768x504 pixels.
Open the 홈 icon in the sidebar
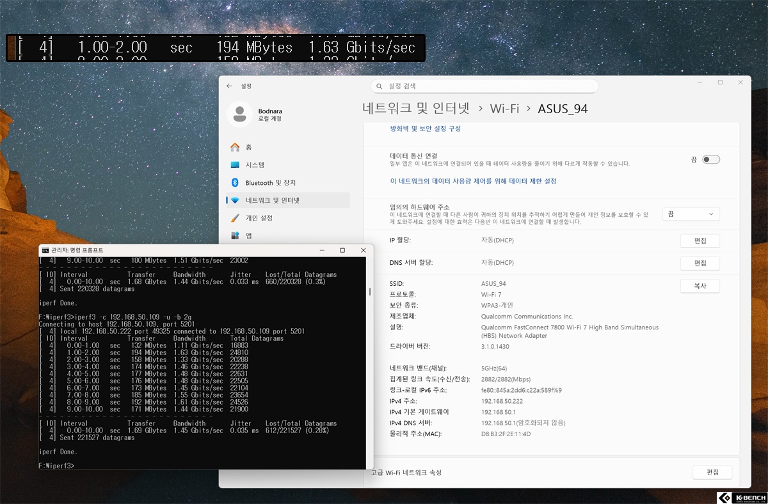[235, 147]
